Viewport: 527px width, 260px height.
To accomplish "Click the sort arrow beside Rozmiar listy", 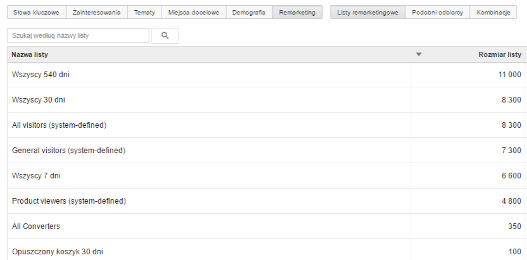I will 419,55.
